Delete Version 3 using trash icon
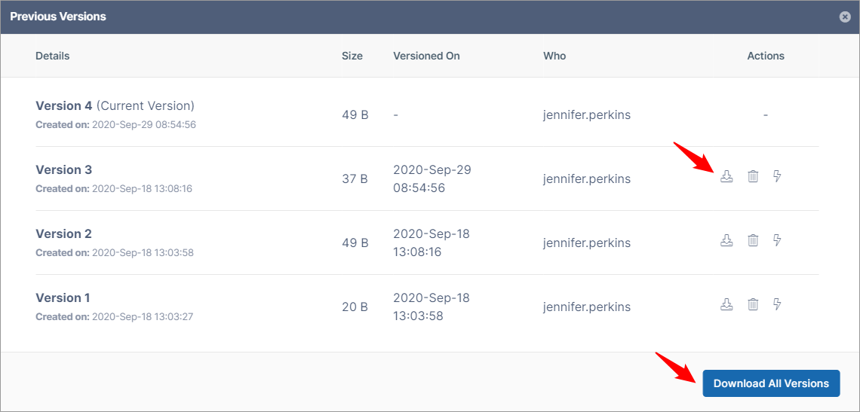This screenshot has height=412, width=860. (x=753, y=176)
